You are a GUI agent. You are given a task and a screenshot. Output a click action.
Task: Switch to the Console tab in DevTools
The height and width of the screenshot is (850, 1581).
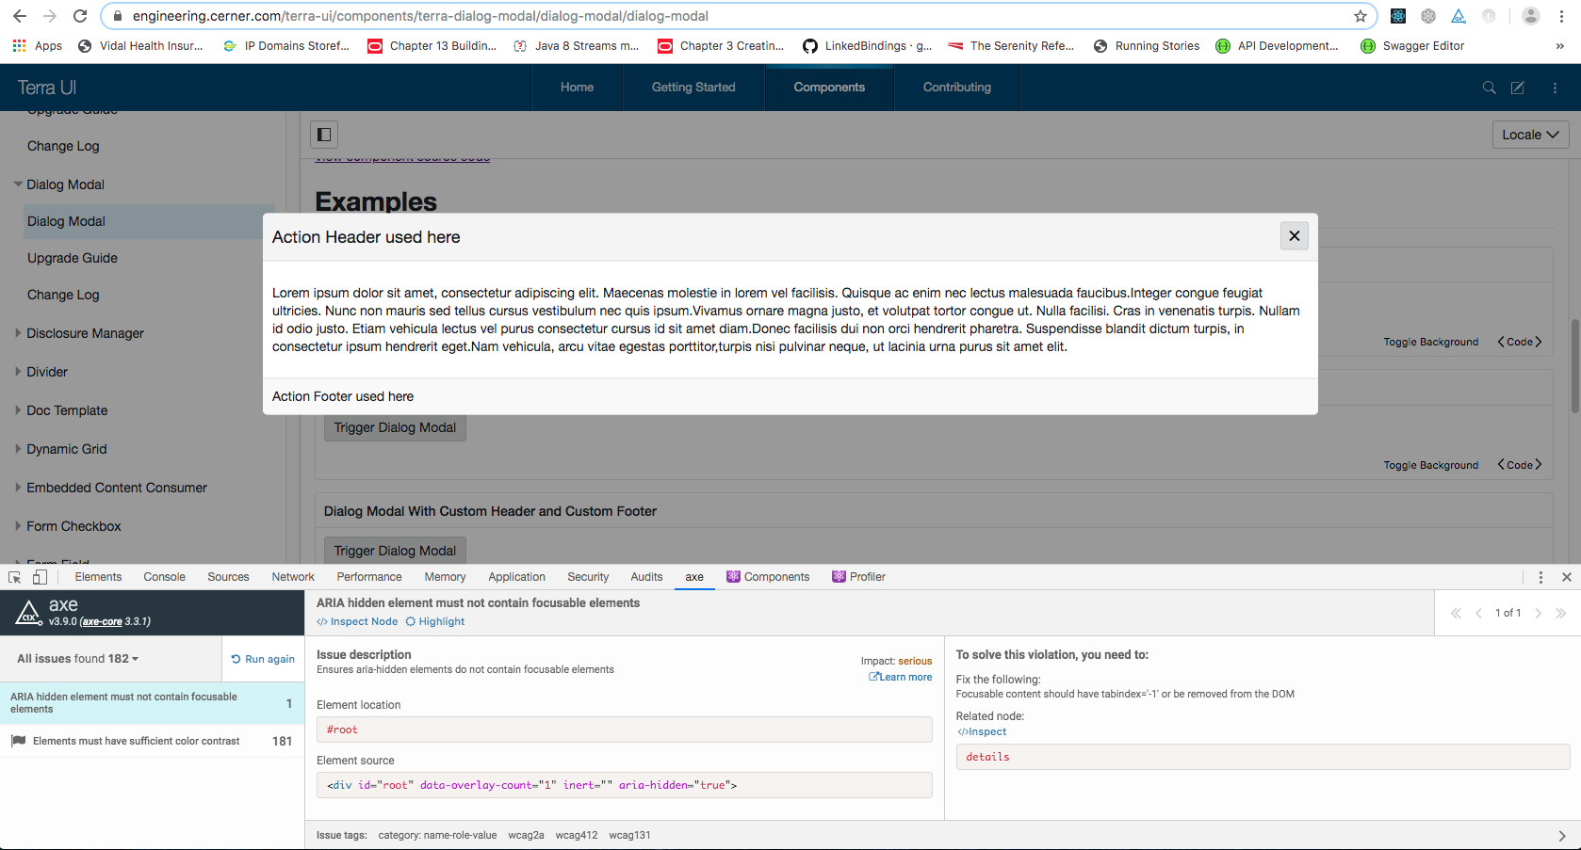point(164,576)
